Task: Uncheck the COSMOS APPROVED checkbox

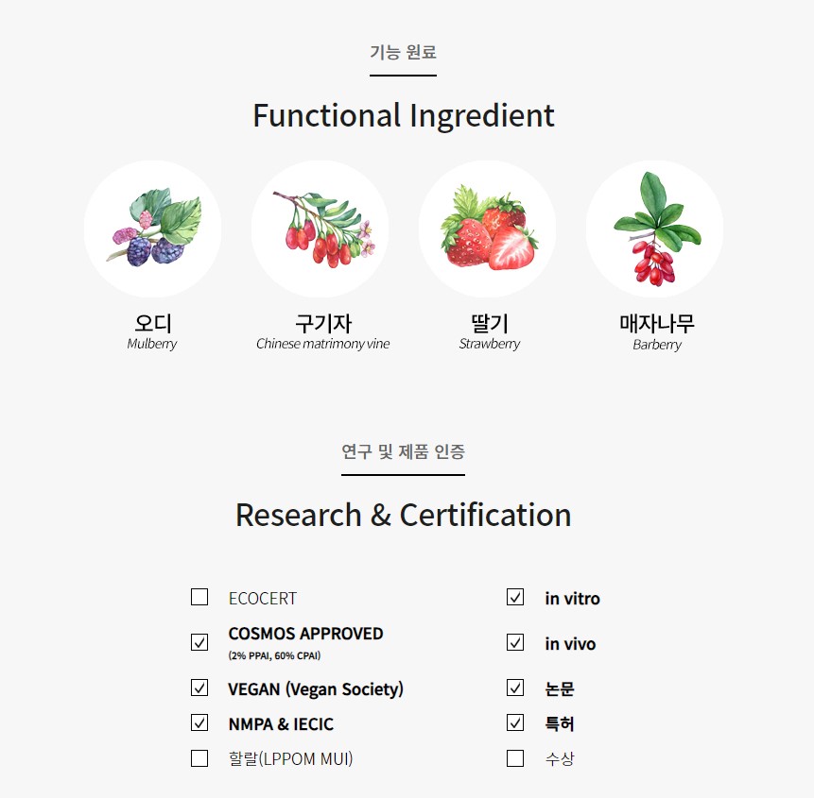Action: click(199, 642)
